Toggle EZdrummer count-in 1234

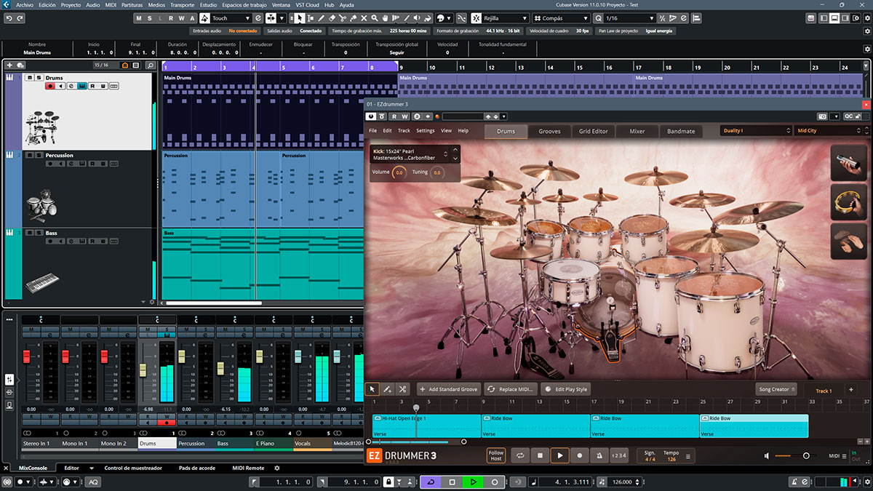(x=619, y=456)
